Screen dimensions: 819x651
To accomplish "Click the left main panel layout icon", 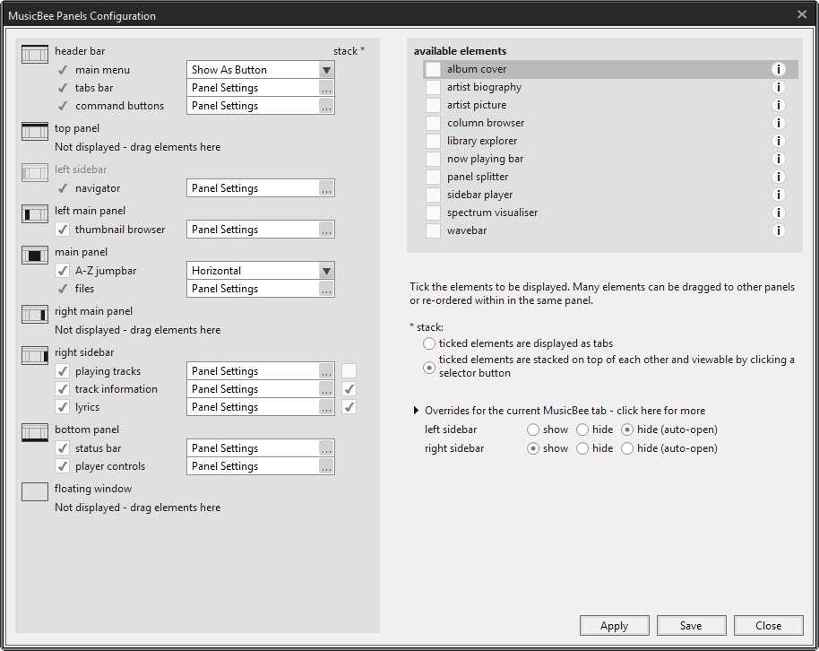I will click(35, 213).
